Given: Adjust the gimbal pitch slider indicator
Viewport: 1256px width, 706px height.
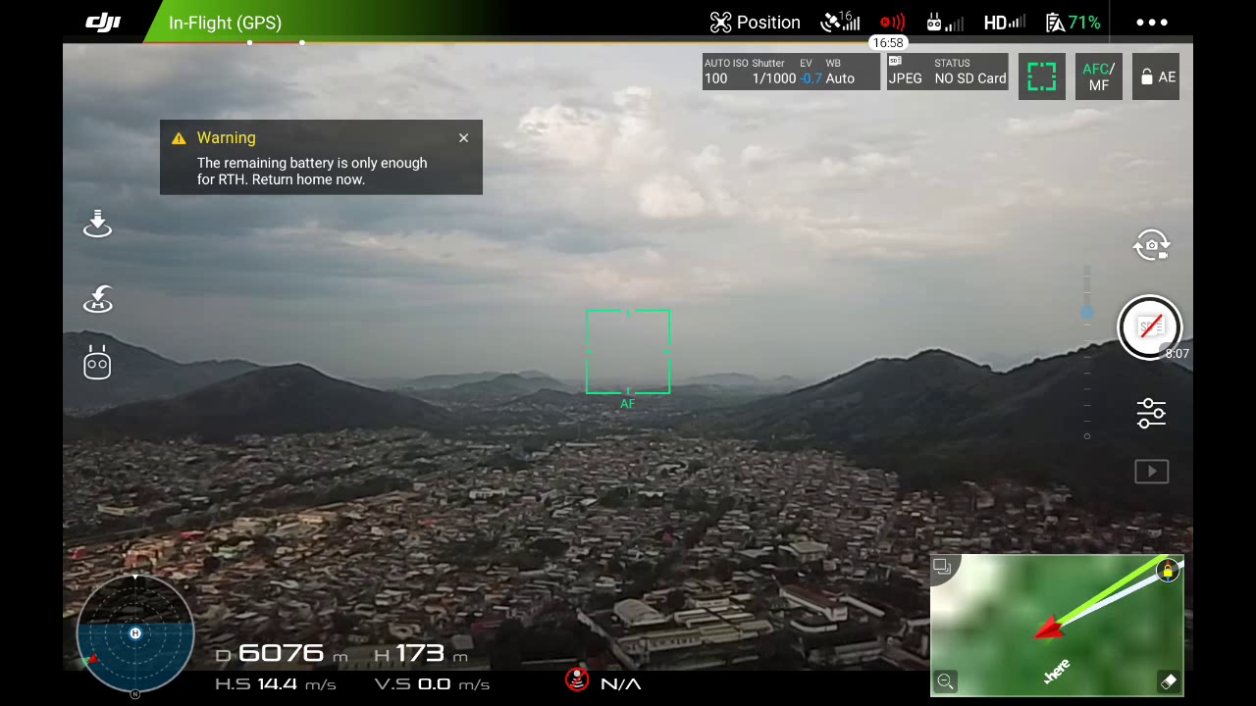Looking at the screenshot, I should coord(1087,313).
